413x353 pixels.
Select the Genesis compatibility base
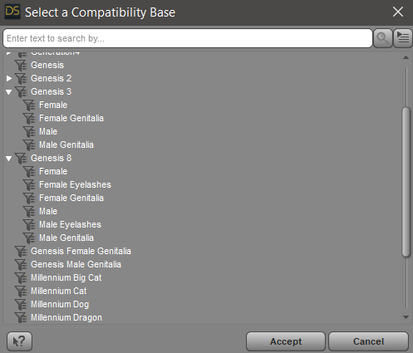[47, 65]
